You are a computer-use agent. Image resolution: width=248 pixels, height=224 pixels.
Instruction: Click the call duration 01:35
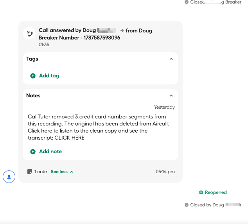click(44, 45)
